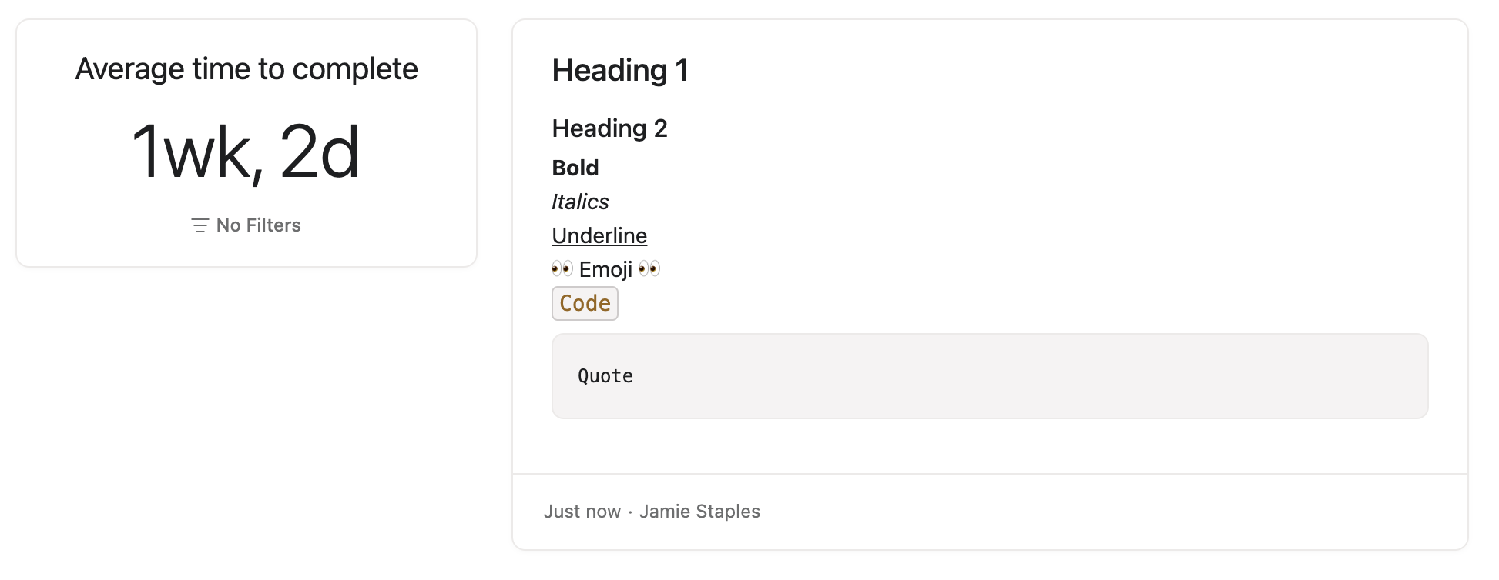Click the eyes emoji after the word Emoji
Image resolution: width=1499 pixels, height=580 pixels.
pyautogui.click(x=649, y=268)
